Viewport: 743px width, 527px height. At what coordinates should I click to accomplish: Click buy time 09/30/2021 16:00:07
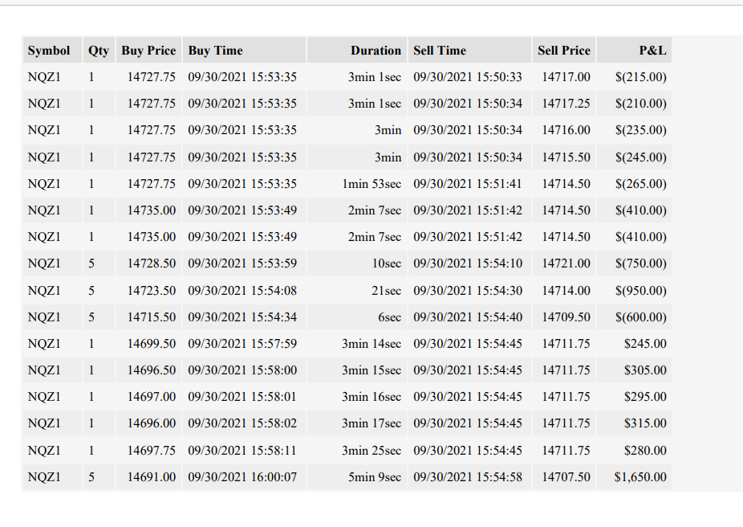point(244,476)
